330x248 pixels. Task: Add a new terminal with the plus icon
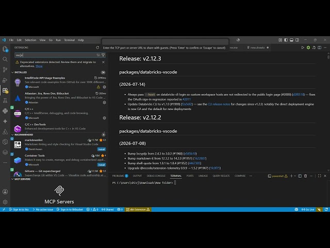(291, 176)
